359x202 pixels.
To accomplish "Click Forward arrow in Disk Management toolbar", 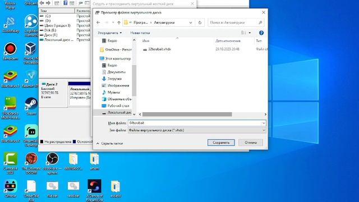I will (48, 3).
